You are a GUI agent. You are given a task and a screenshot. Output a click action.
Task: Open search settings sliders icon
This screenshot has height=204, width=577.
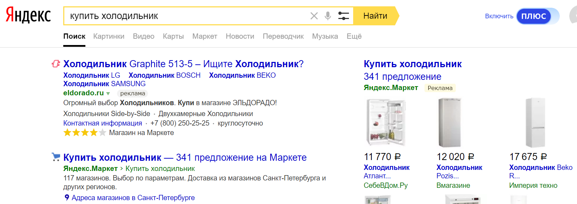[x=343, y=16]
